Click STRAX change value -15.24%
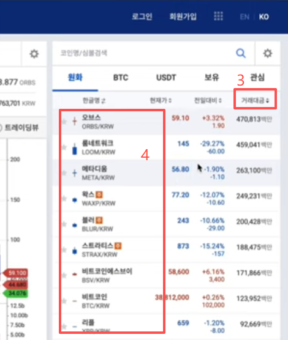 click(x=212, y=246)
